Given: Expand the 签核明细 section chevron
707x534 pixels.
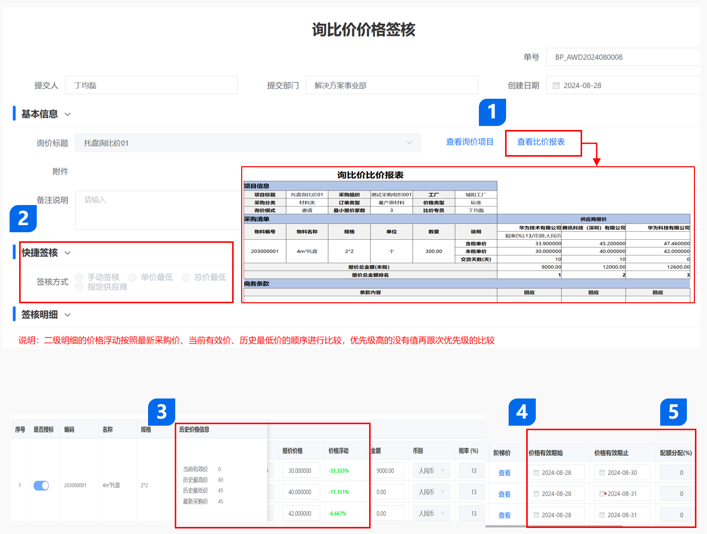Looking at the screenshot, I should pyautogui.click(x=67, y=315).
